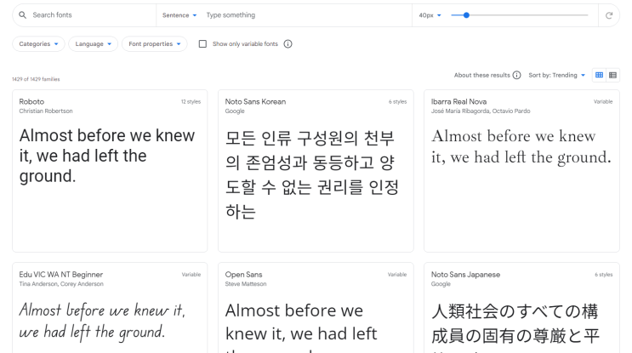Enable Show only variable fonts checkbox

click(x=202, y=44)
